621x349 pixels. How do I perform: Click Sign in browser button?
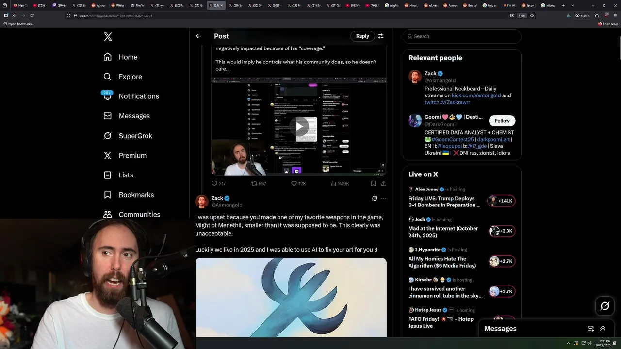tap(583, 16)
